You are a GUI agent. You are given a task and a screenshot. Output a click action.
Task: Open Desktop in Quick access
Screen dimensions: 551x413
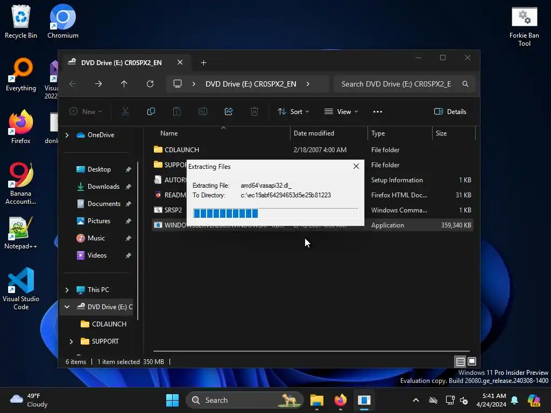(x=99, y=169)
